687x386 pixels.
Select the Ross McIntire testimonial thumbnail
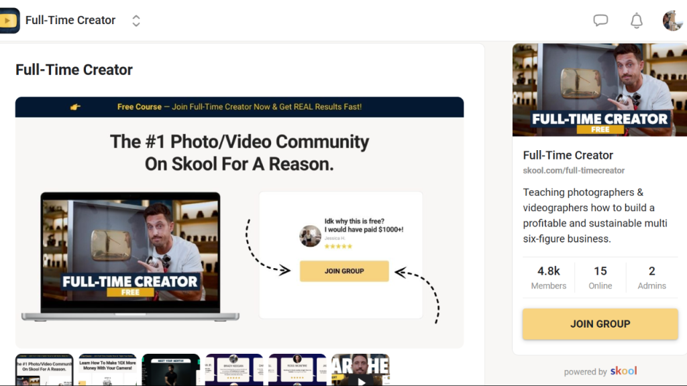(297, 370)
